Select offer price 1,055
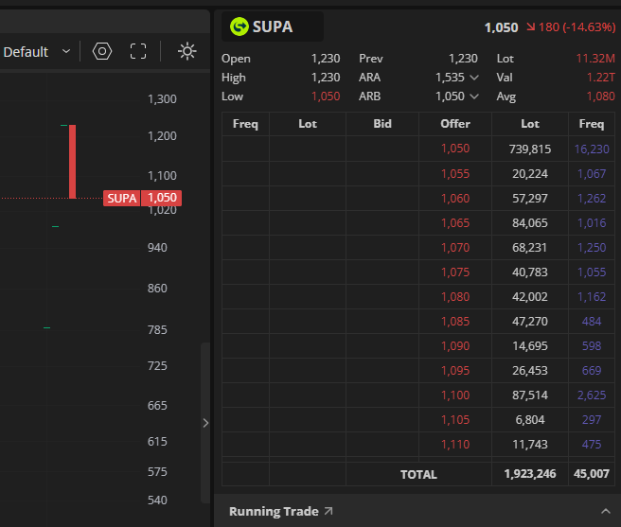This screenshot has width=621, height=527. point(455,174)
